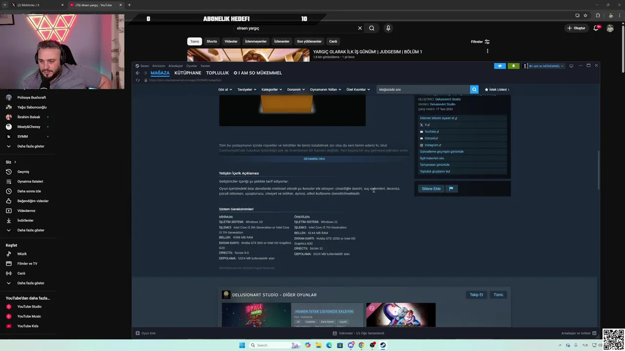
Task: Open File Explorer from taskbar
Action: click(x=318, y=345)
